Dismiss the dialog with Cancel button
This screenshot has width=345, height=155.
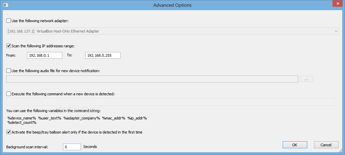point(326,145)
